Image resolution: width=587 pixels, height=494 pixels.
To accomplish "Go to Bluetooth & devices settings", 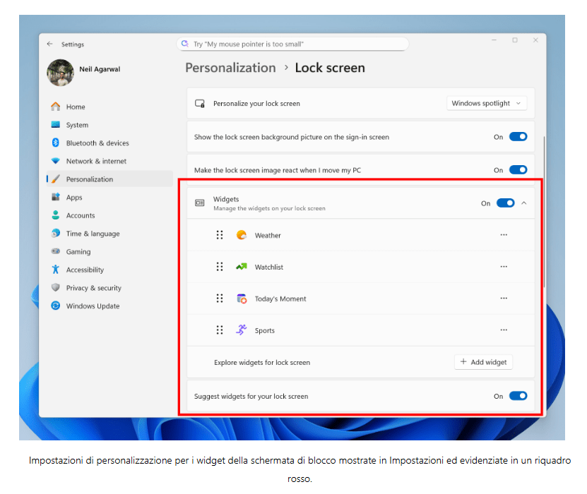I will (97, 143).
